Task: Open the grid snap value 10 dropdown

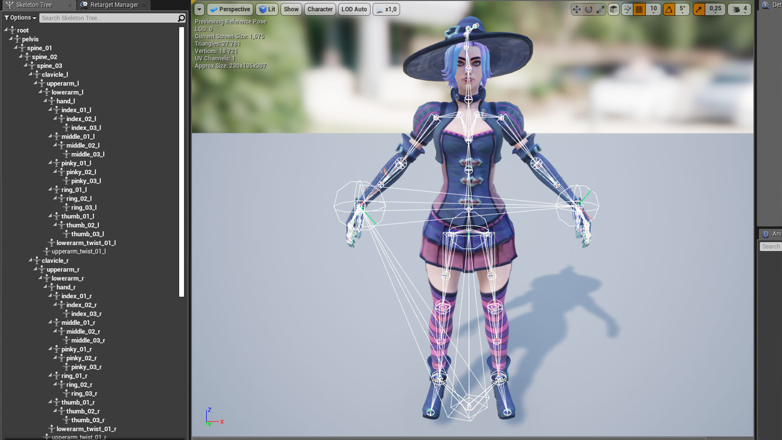Action: [653, 9]
